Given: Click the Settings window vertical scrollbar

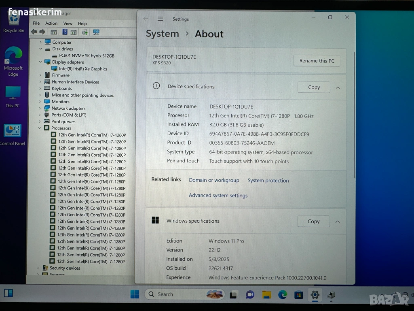Looking at the screenshot, I should click(x=355, y=121).
